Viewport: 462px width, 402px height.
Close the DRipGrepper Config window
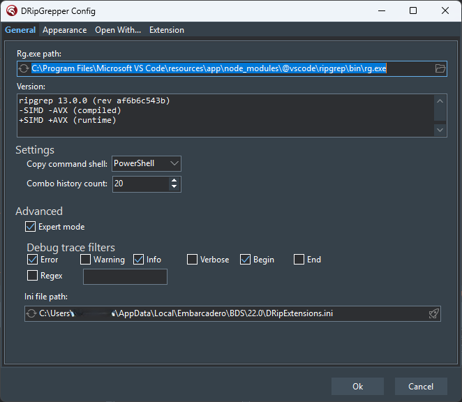pos(445,11)
